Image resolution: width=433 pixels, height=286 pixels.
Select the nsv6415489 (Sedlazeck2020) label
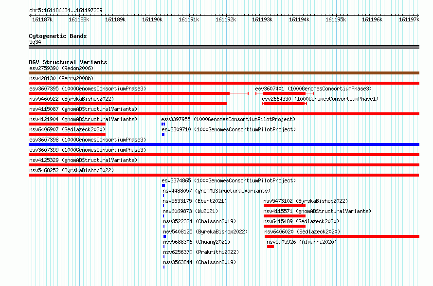[301, 221]
